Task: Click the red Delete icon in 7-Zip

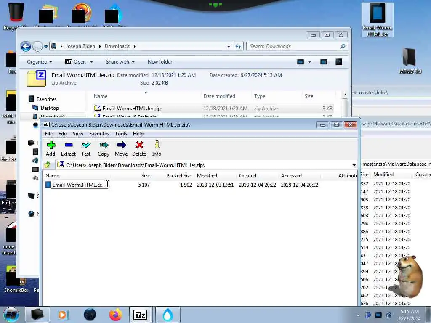Action: (139, 148)
